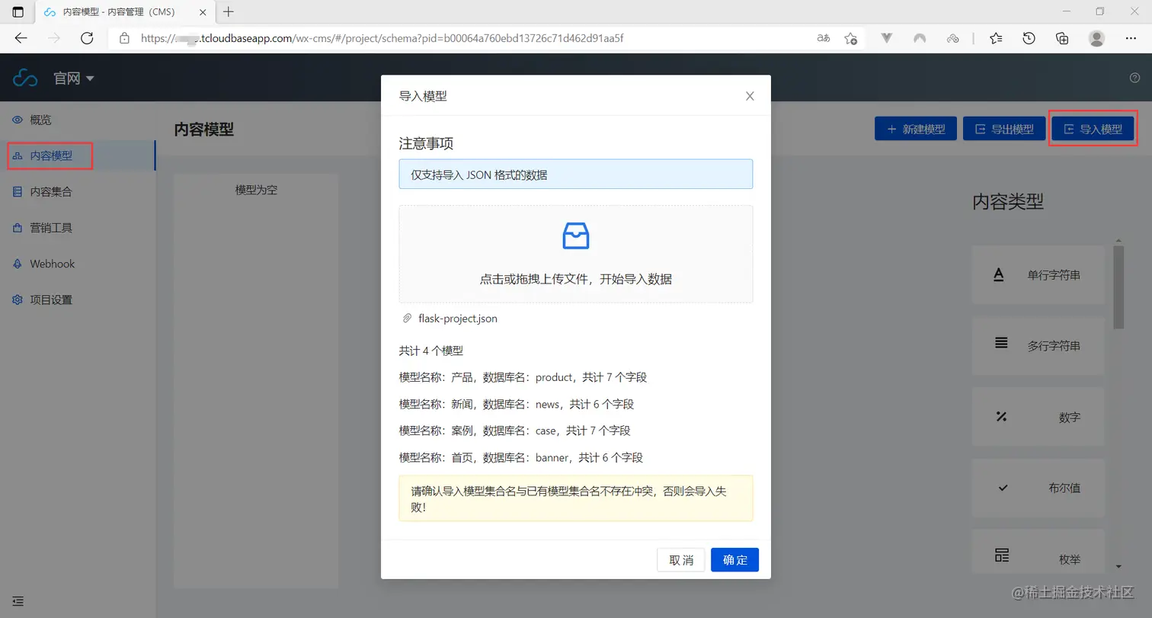The image size is (1152, 618).
Task: Click the help question mark icon
Action: 1134,78
